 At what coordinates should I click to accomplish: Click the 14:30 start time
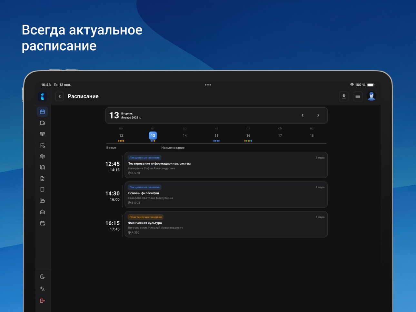point(113,193)
